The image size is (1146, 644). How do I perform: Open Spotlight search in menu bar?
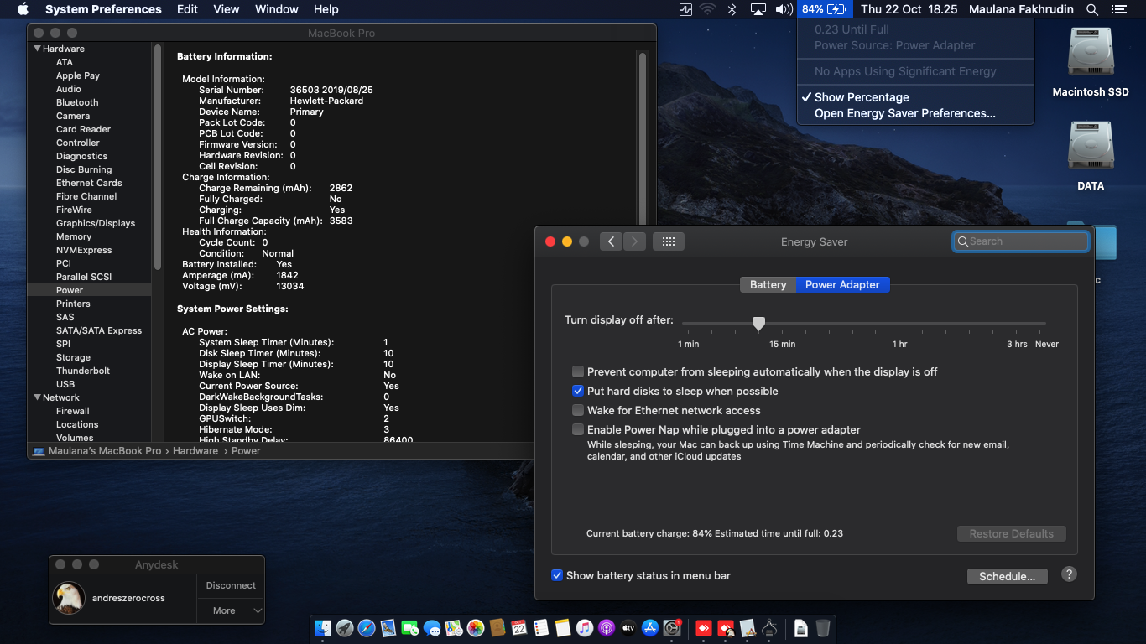click(x=1091, y=9)
